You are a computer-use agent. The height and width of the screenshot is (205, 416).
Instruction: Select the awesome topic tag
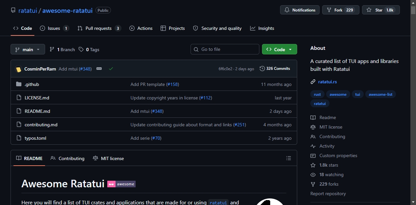(x=338, y=94)
